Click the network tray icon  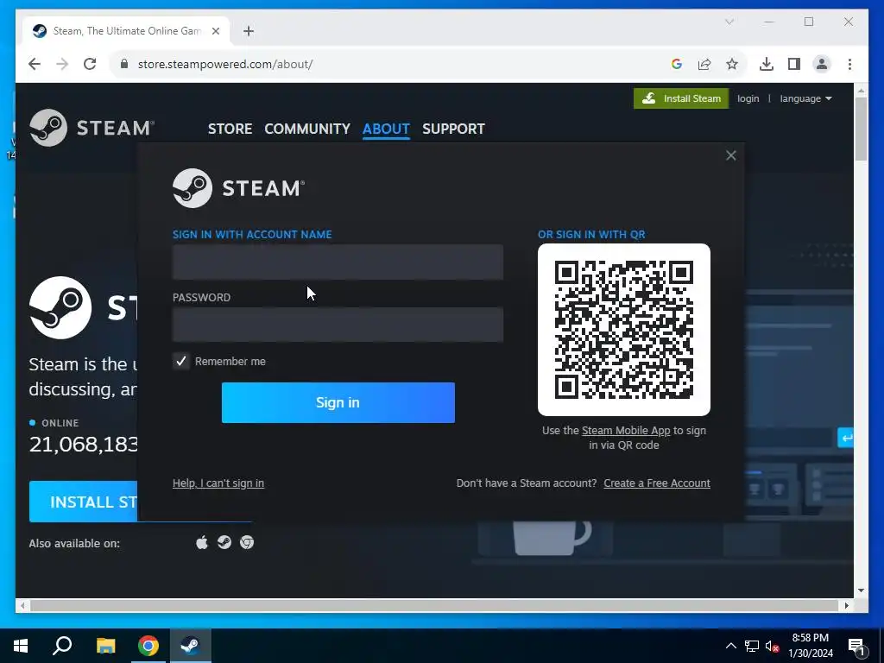coord(752,646)
